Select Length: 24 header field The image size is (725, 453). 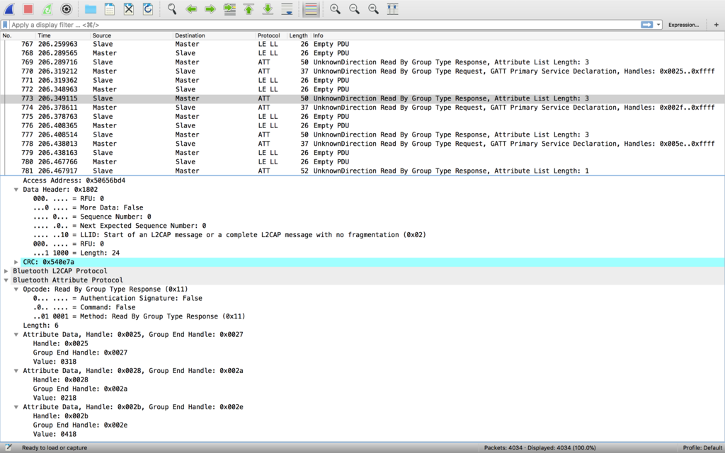coord(76,253)
